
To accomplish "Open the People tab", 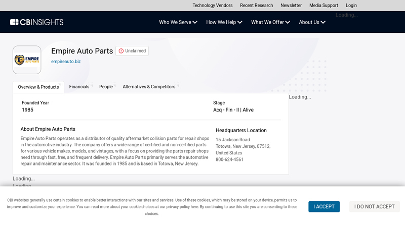I will (106, 87).
